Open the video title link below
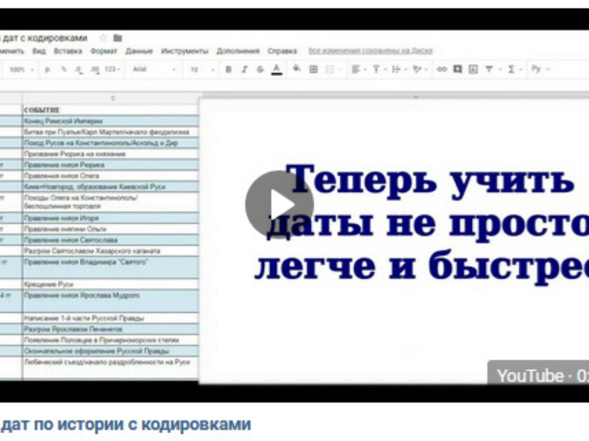The width and height of the screenshot is (589, 441). tap(126, 425)
